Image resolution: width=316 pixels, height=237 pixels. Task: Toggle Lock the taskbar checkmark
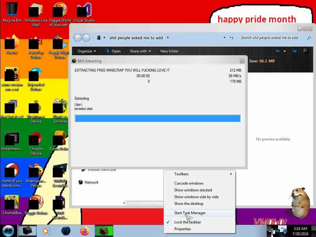tap(168, 222)
